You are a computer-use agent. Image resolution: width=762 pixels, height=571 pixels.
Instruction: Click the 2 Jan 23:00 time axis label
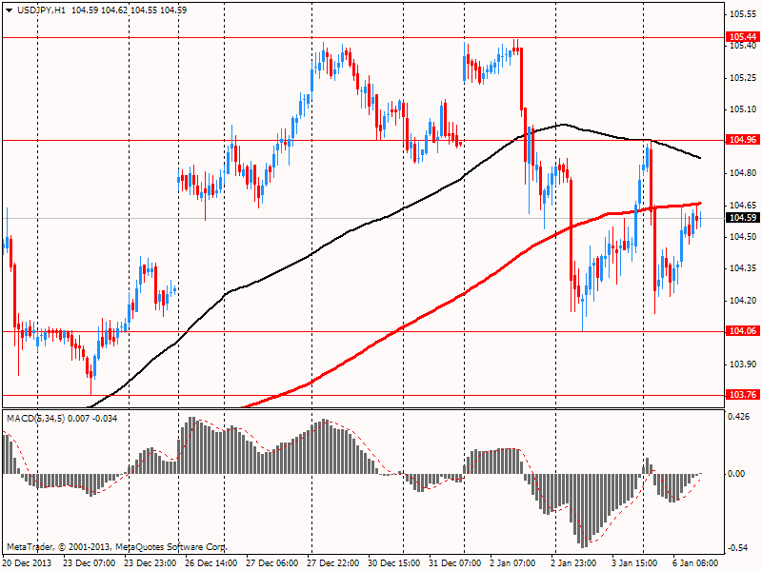click(573, 562)
